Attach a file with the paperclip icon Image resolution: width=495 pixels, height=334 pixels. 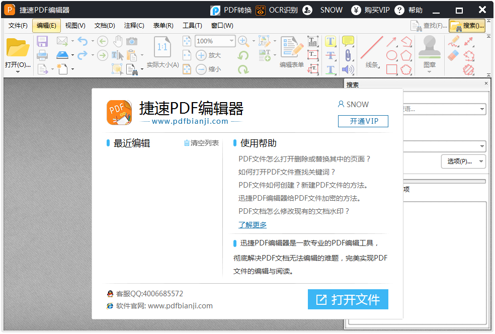click(348, 55)
